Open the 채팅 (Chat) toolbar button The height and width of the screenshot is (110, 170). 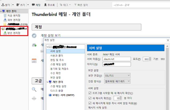(x=36, y=5)
